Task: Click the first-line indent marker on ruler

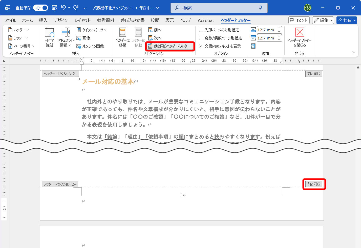Action: coord(82,59)
